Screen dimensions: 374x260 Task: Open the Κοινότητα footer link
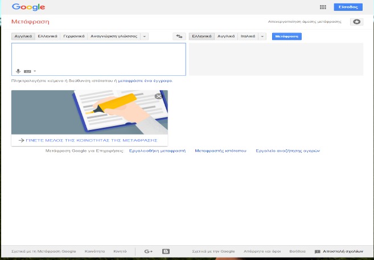coord(94,251)
